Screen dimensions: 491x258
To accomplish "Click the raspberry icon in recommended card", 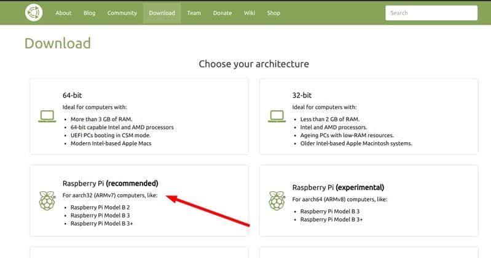I will (x=47, y=200).
